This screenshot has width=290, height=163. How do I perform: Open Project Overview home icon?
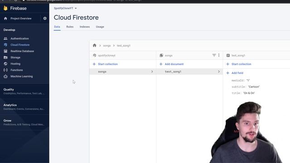coord(5,19)
